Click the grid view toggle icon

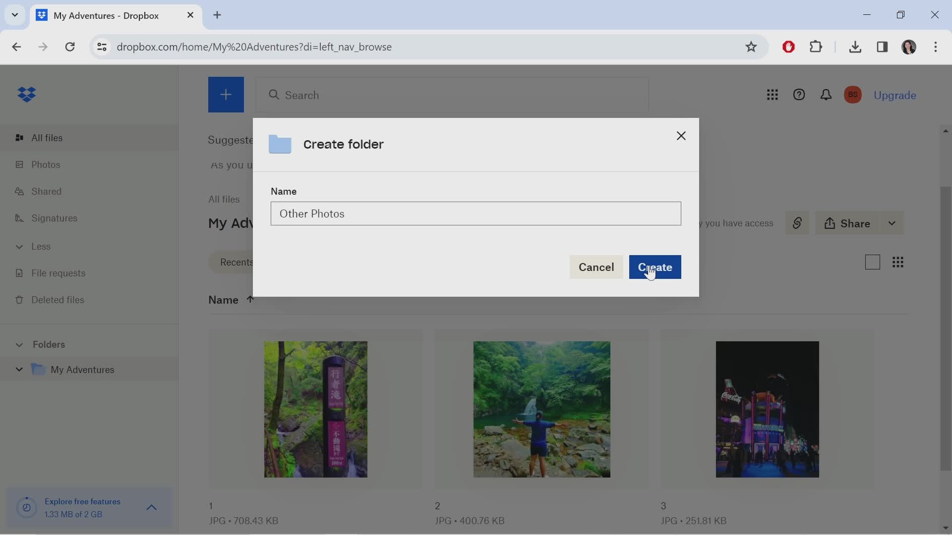898,262
